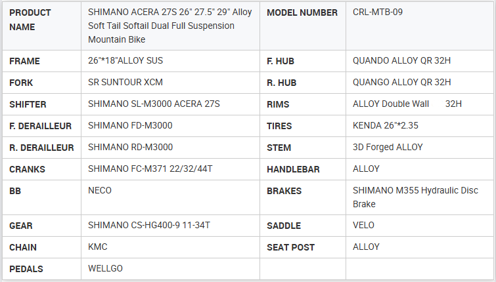This screenshot has width=496, height=282.
Task: Select the PRODUCT NAME header cell
Action: (32, 20)
